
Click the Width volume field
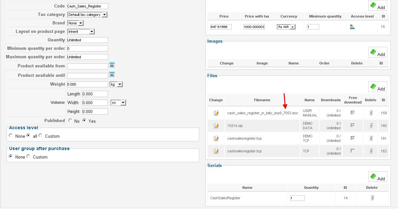point(95,103)
